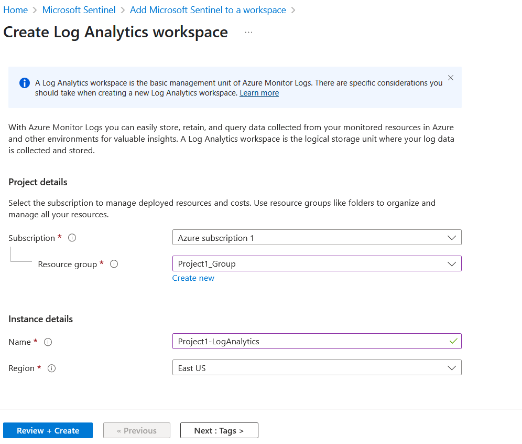Dismiss the info banner with the X
The width and height of the screenshot is (522, 444).
(x=451, y=78)
